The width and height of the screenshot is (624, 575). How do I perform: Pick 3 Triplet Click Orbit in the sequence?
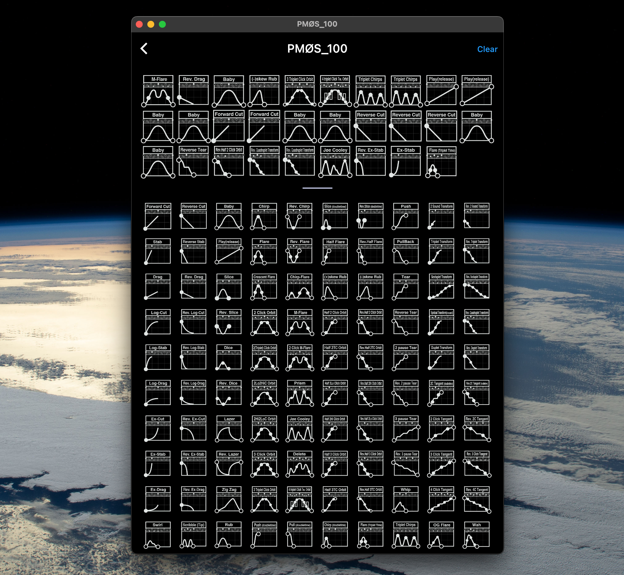tap(300, 91)
